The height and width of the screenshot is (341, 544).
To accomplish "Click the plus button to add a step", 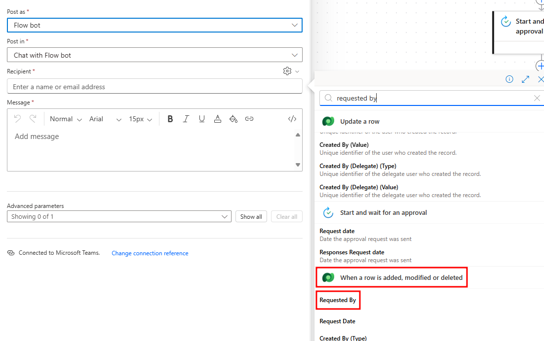I will (x=541, y=66).
